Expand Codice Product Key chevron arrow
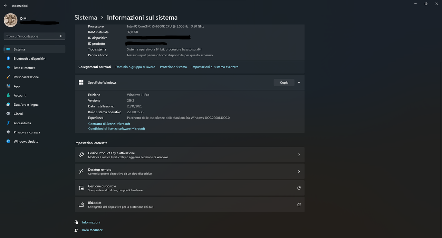 (x=299, y=155)
